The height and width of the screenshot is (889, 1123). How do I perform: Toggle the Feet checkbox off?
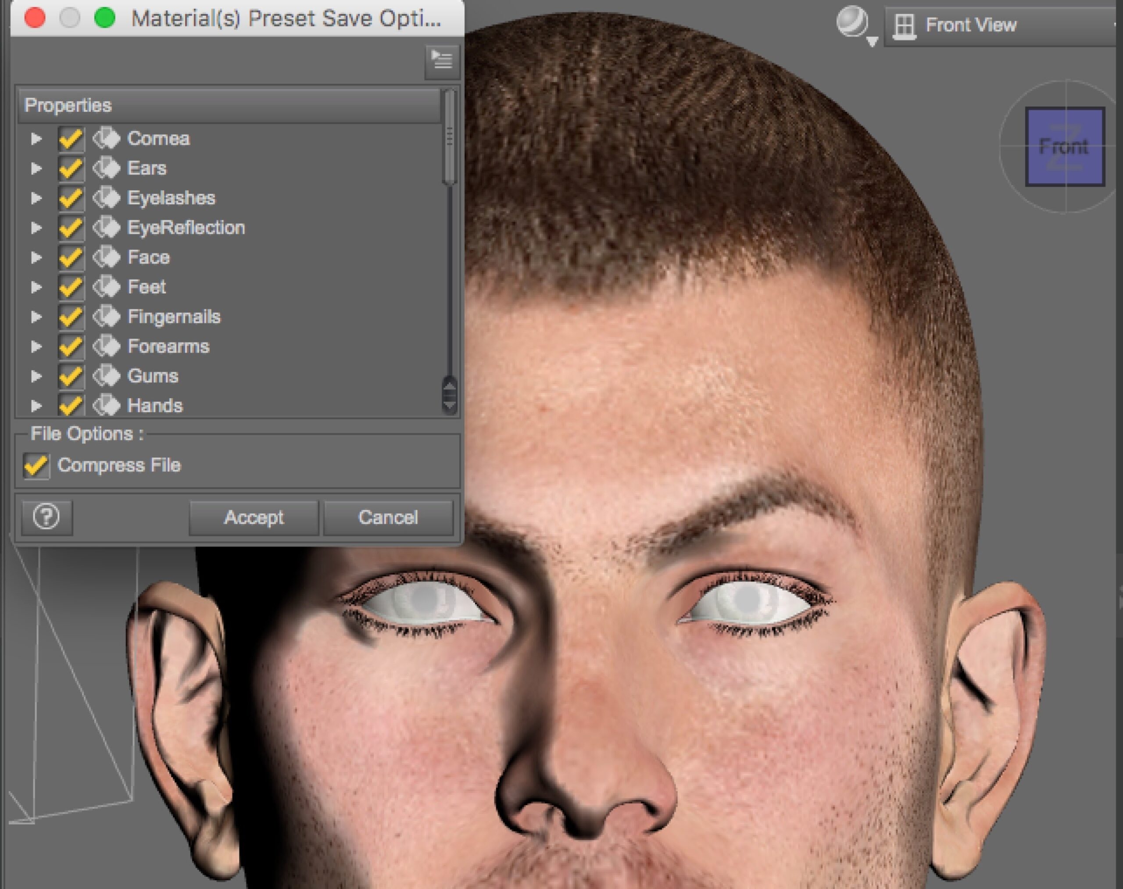tap(70, 287)
